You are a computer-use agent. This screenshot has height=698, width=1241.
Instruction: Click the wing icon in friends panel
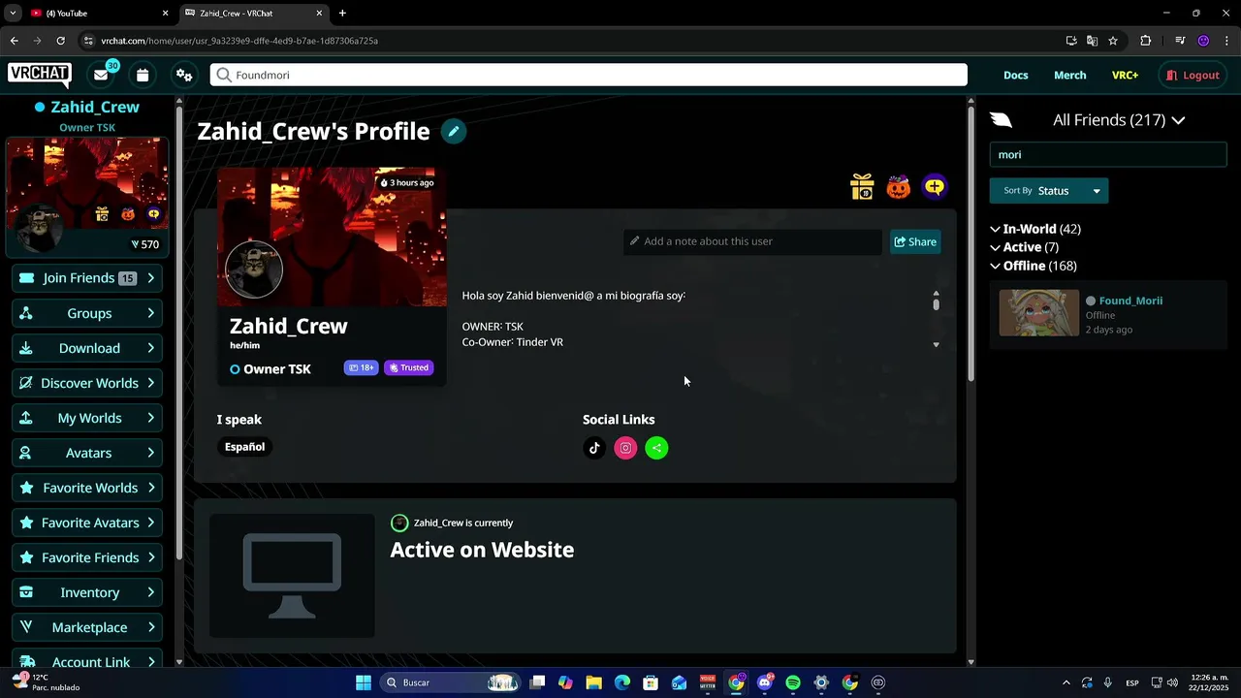[1002, 120]
